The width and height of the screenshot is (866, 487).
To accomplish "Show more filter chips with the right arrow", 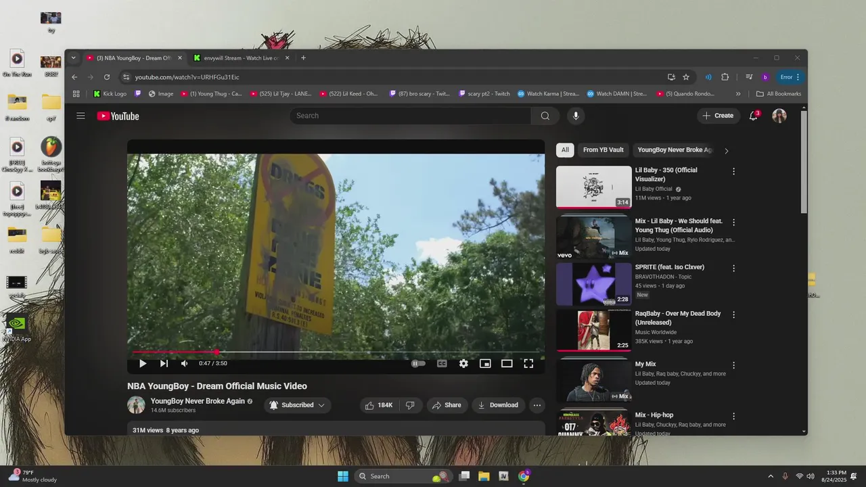I will tap(727, 151).
